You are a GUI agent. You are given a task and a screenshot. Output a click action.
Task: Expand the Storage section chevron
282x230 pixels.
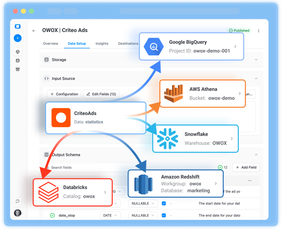(256, 60)
